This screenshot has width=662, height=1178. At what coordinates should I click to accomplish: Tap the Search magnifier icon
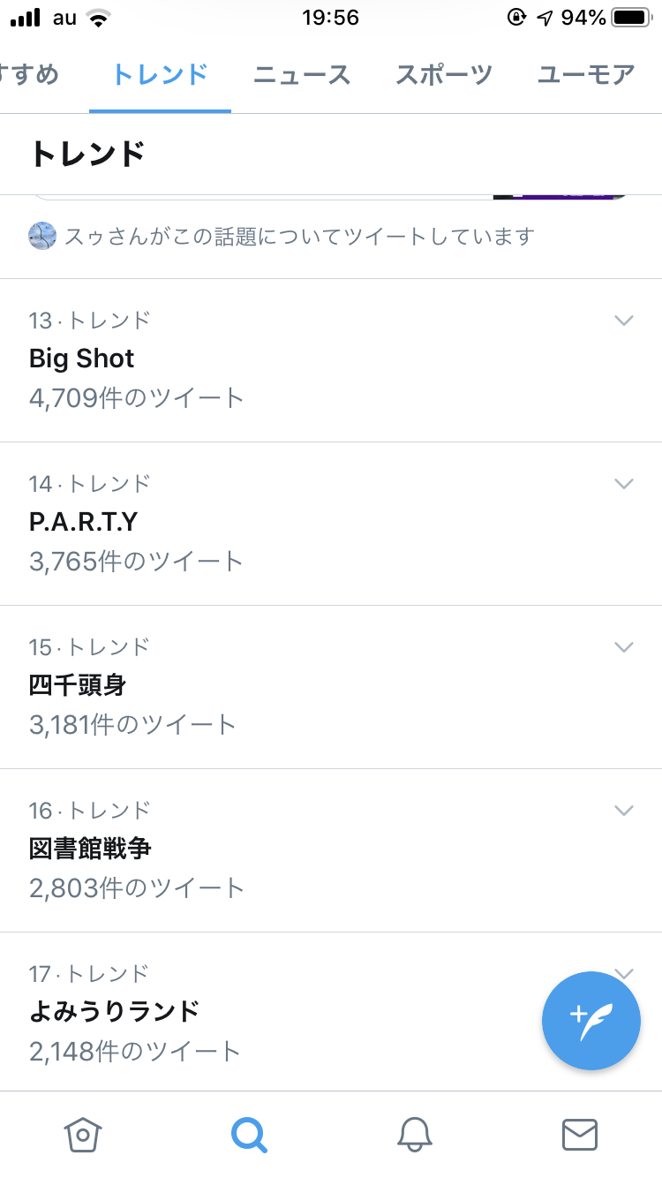click(249, 1134)
